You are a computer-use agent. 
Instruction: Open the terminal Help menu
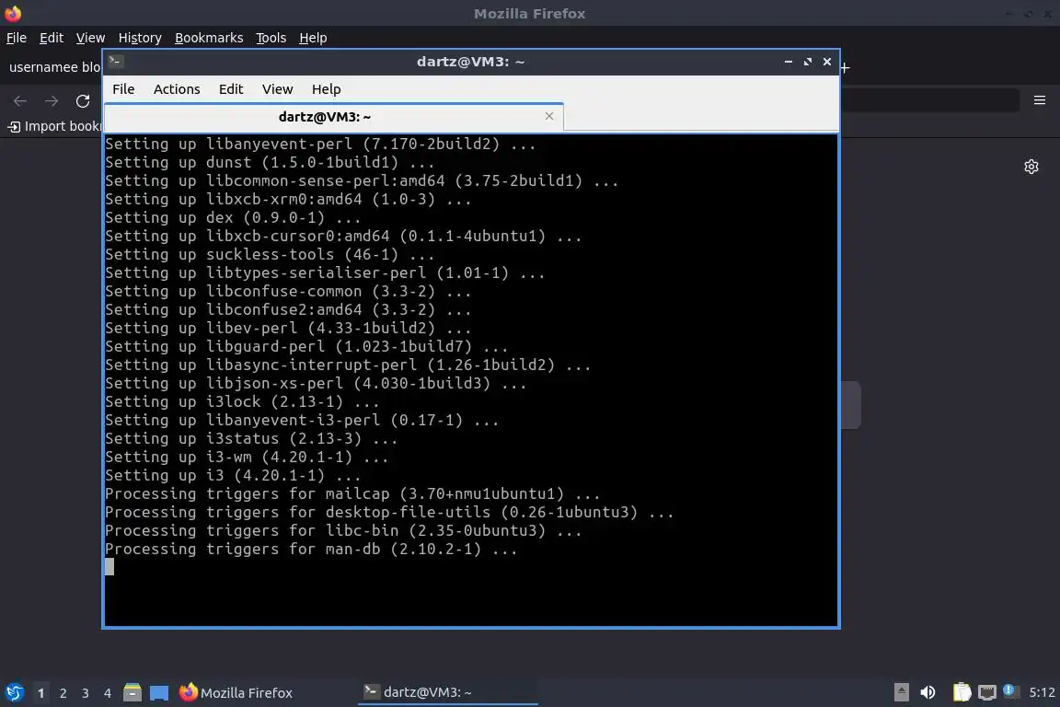[326, 89]
